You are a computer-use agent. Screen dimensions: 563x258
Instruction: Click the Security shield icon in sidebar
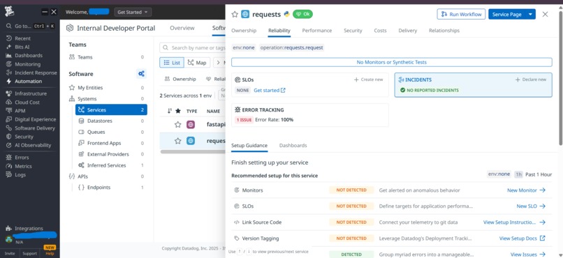[x=9, y=137]
